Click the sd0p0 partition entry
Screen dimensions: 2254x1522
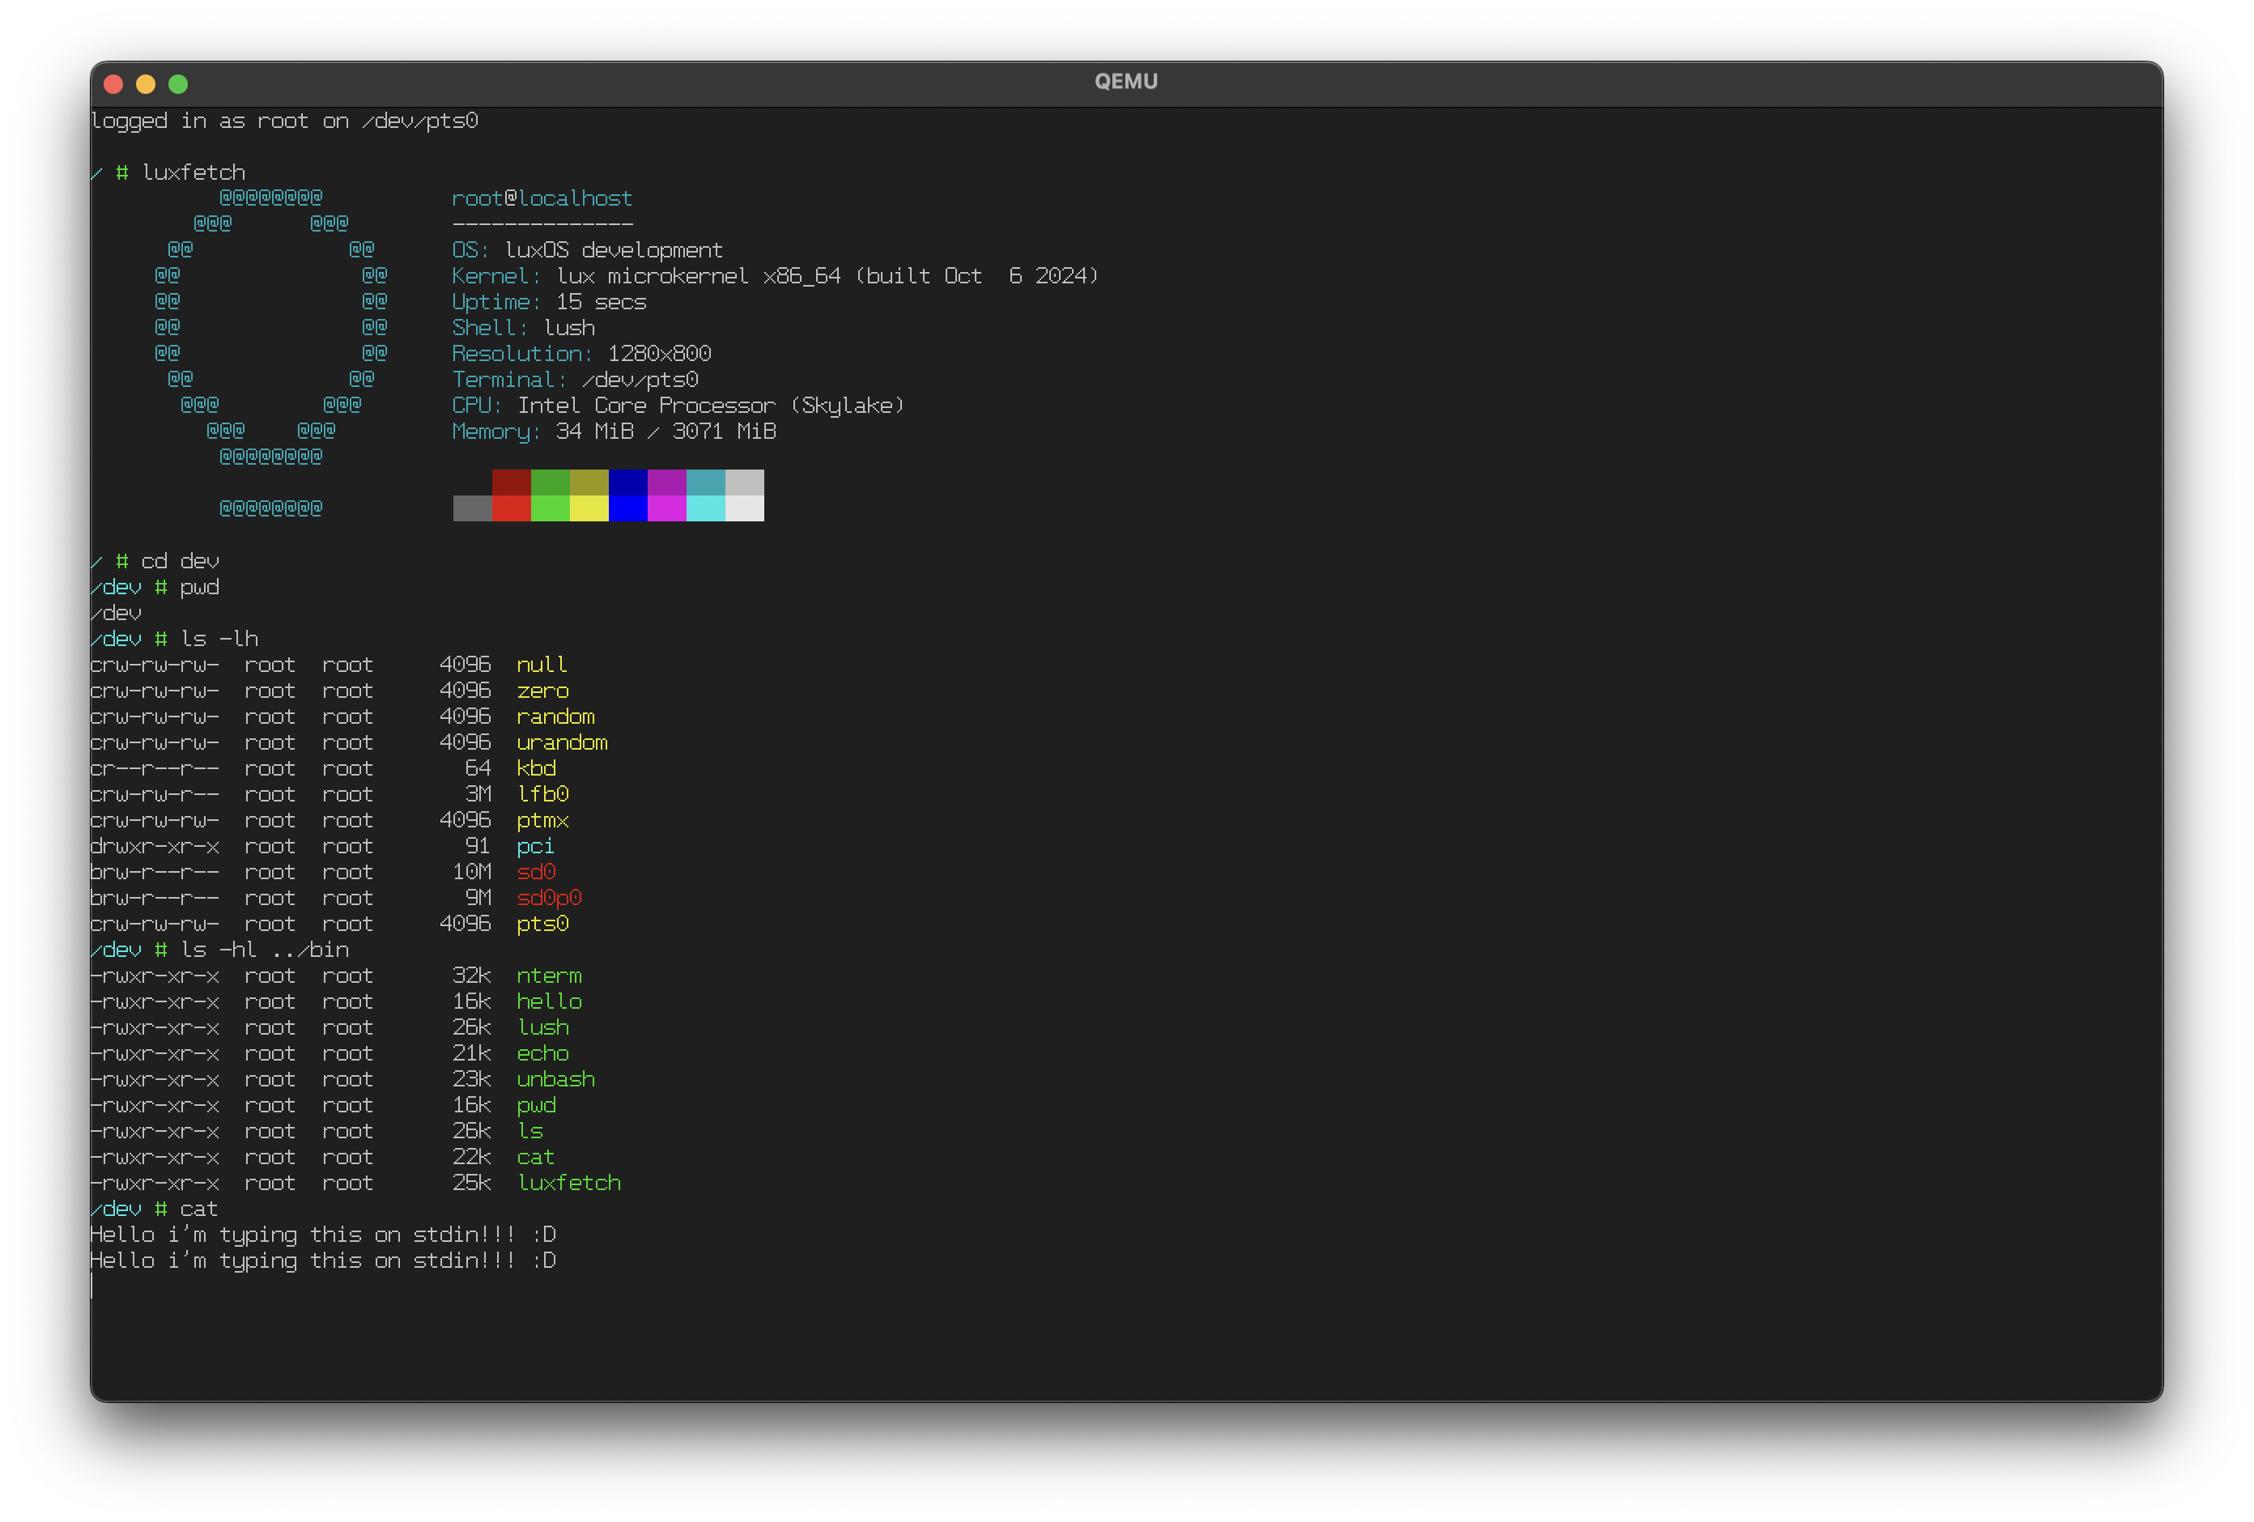coord(549,897)
